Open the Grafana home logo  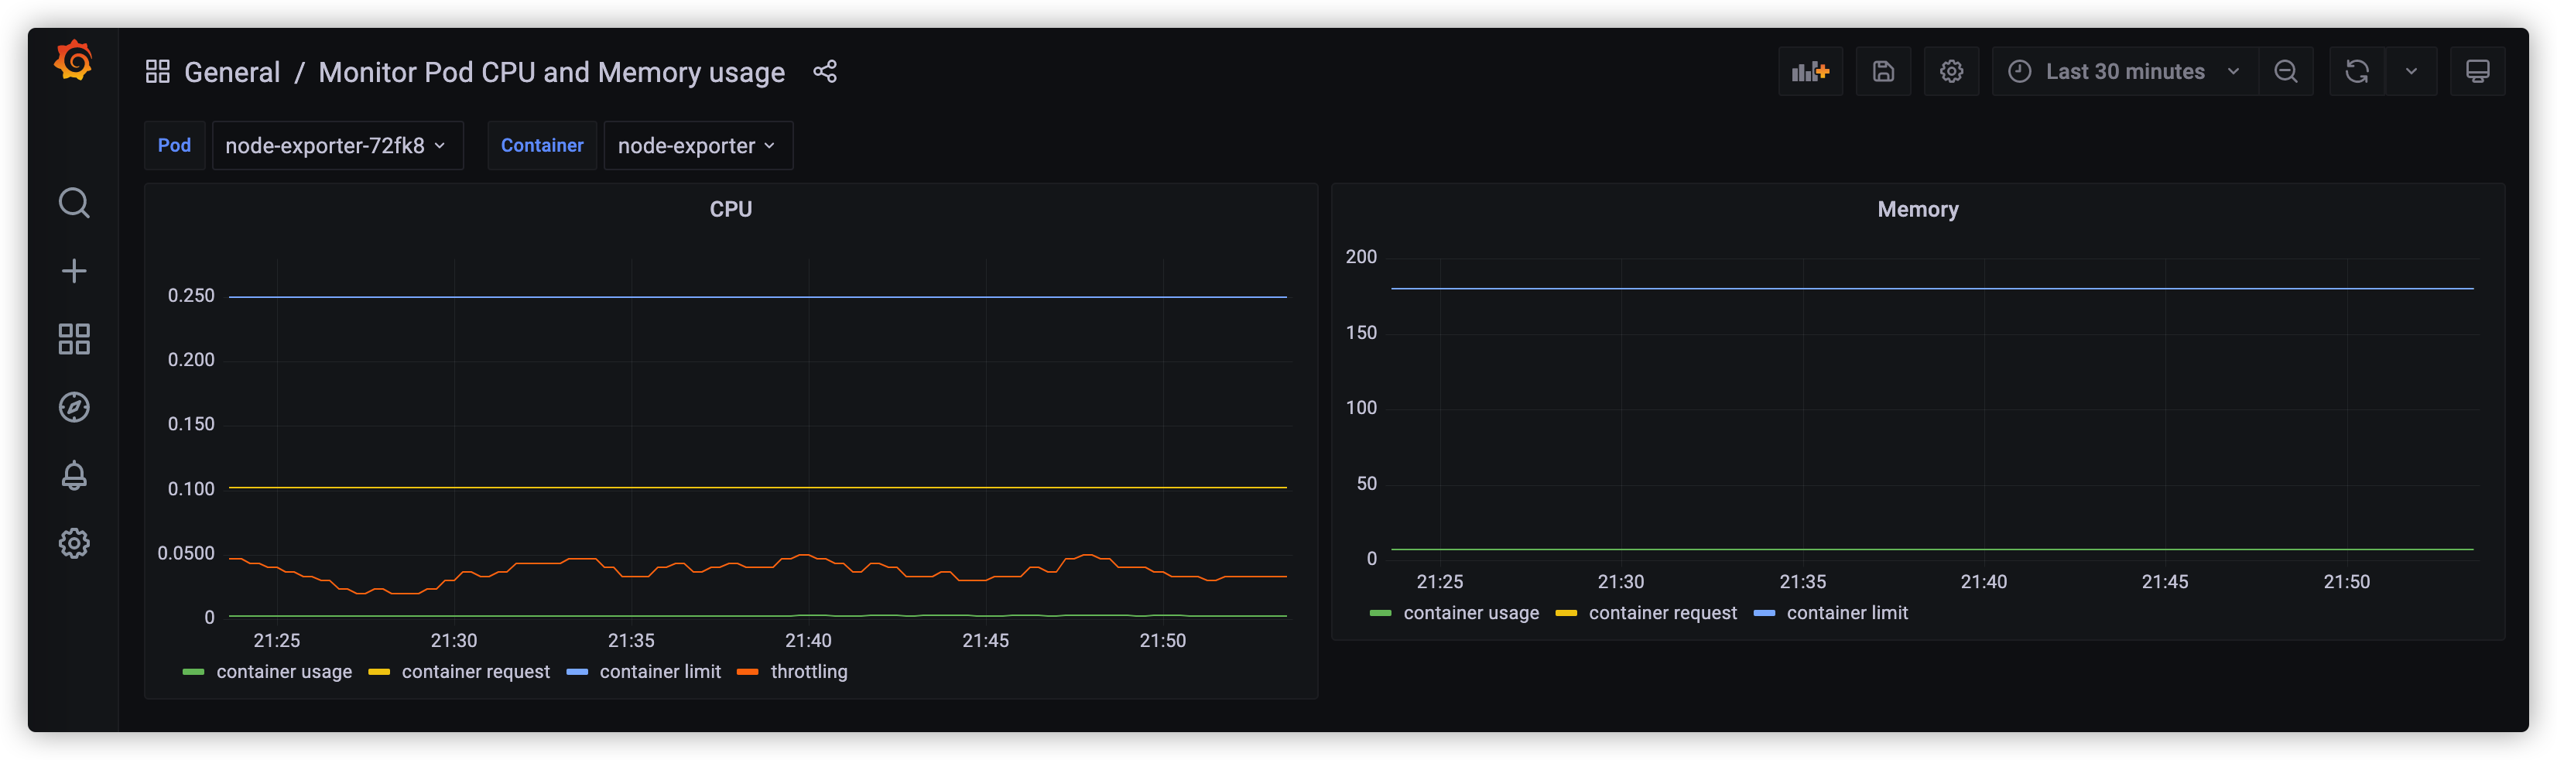(x=74, y=60)
